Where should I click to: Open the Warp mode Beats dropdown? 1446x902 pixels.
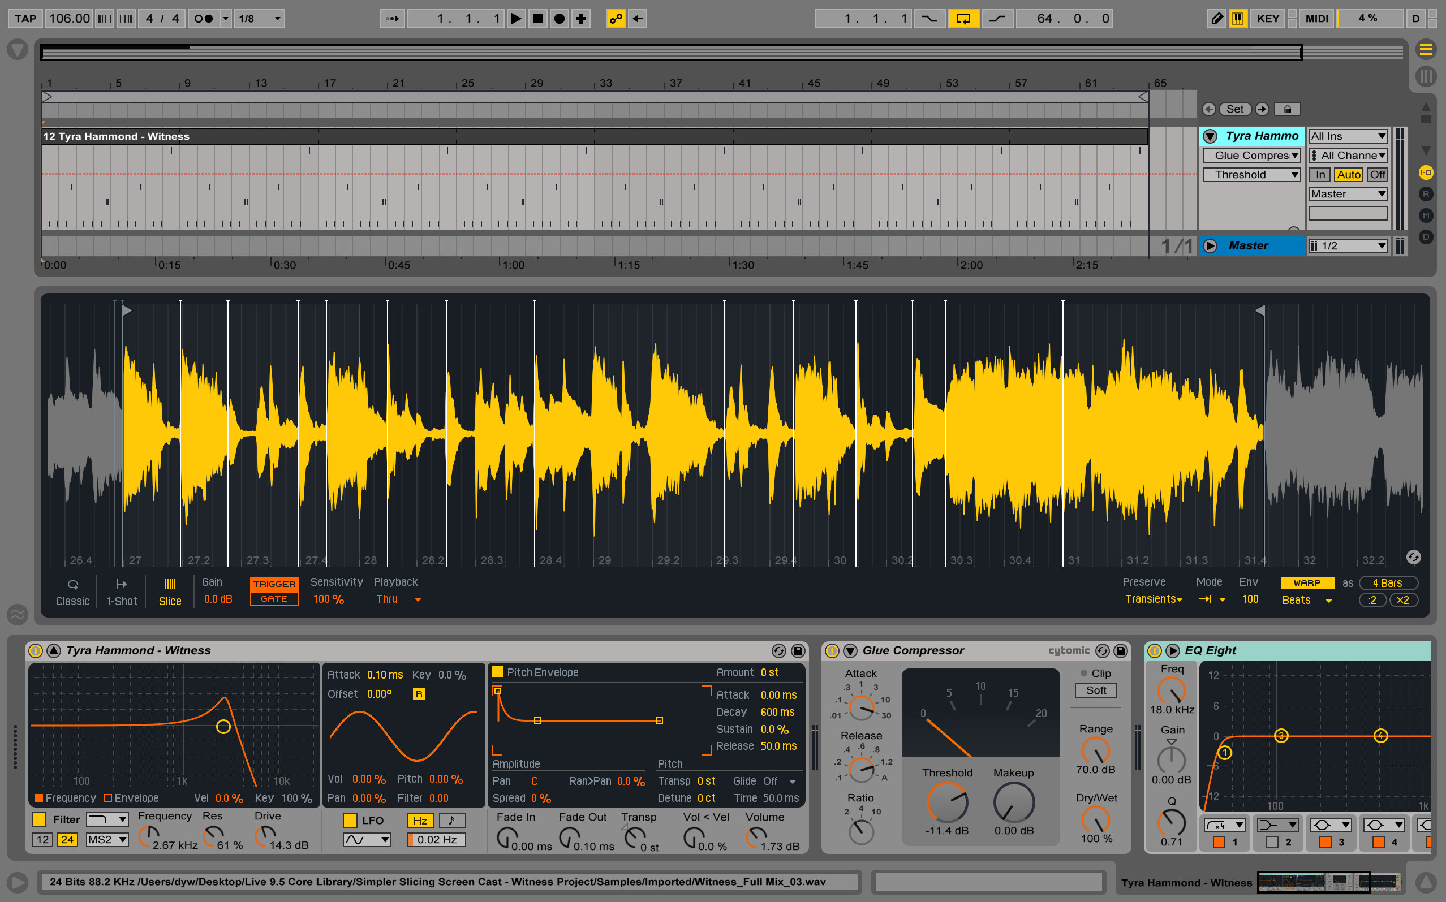(x=1306, y=600)
